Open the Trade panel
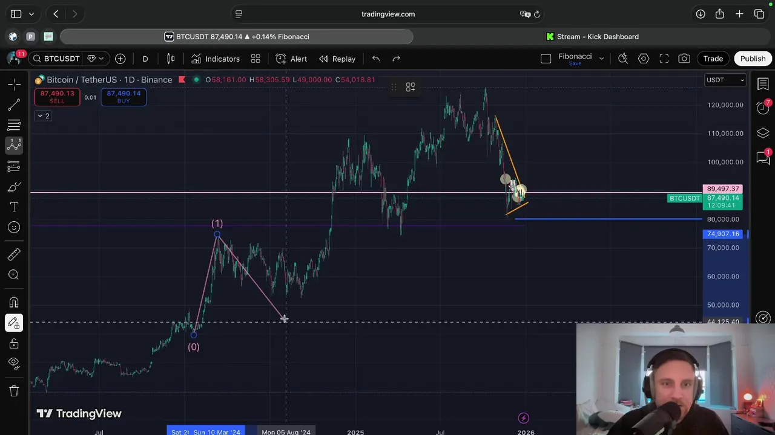Viewport: 775px width, 435px height. click(713, 59)
